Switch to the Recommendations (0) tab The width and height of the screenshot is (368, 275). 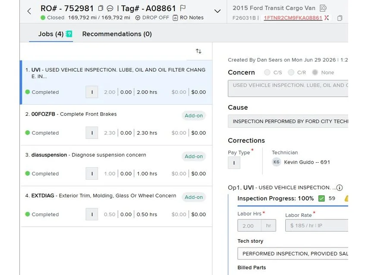tap(117, 34)
